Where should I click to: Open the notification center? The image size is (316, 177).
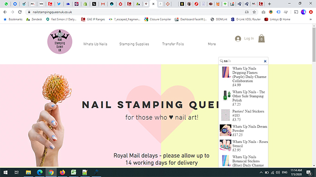coord(309,172)
